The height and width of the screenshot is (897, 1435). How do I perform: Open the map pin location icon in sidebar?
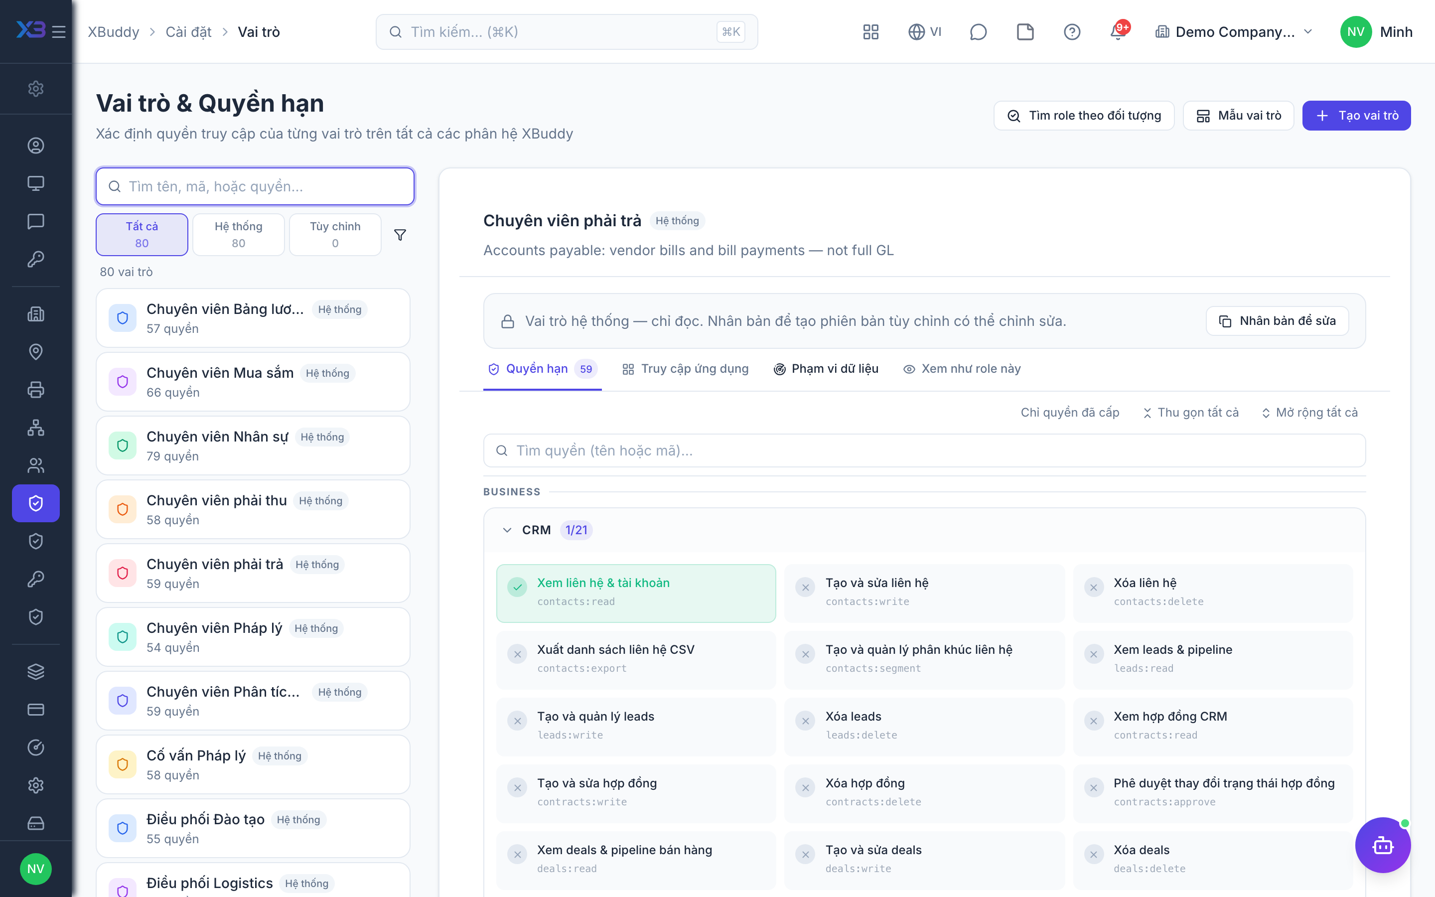click(35, 352)
